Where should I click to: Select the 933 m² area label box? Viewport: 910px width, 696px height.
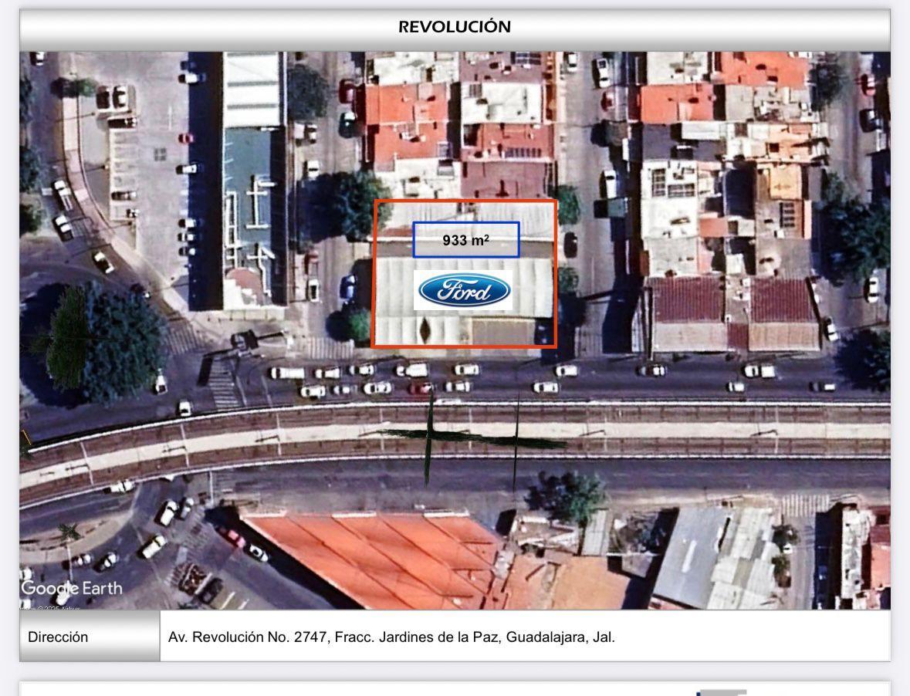pyautogui.click(x=466, y=240)
